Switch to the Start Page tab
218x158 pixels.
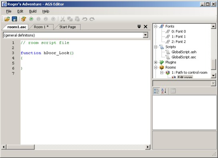tap(68, 27)
